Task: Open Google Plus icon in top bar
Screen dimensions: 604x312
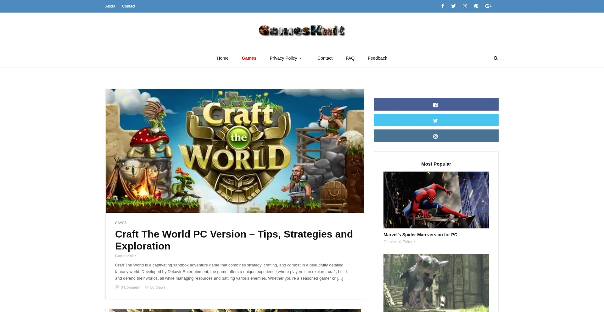Action: click(488, 6)
